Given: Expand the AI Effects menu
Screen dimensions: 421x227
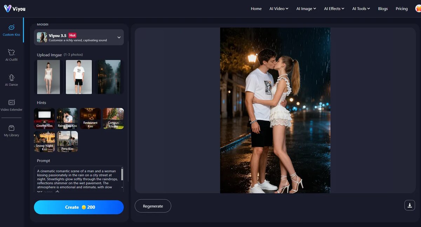Looking at the screenshot, I should 334,8.
